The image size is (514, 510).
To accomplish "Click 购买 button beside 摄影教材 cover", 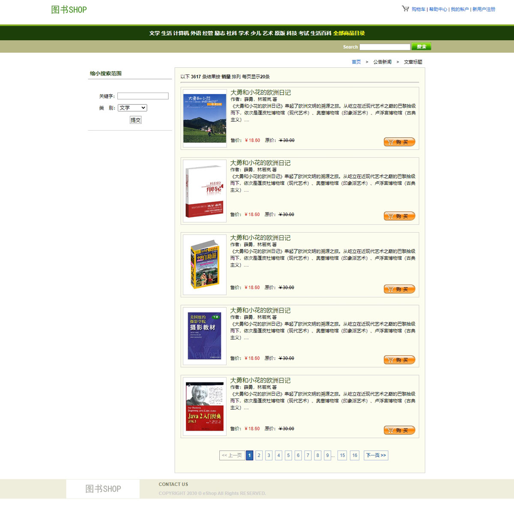I will click(x=399, y=360).
